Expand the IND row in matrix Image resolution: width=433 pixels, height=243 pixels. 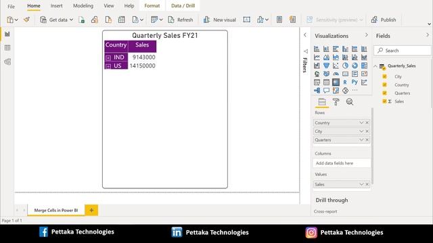[x=108, y=58]
